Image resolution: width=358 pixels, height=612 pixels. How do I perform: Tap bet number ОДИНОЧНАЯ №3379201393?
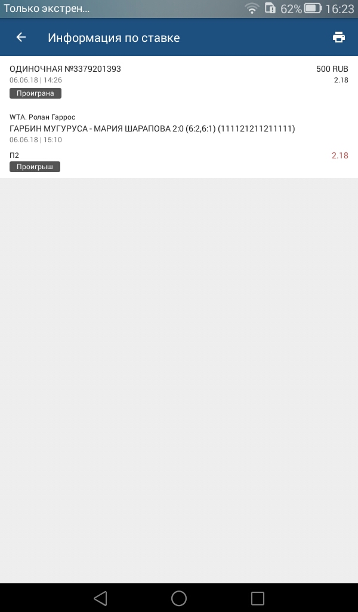pyautogui.click(x=65, y=69)
